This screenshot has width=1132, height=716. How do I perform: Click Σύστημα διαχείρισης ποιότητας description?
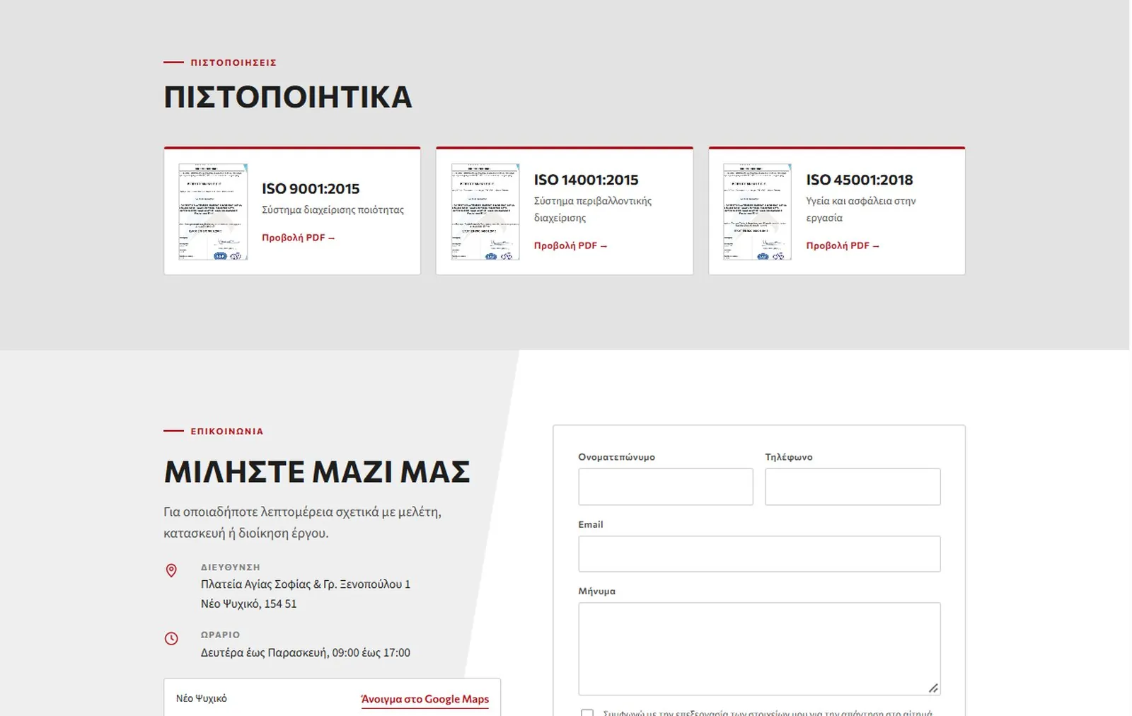coord(333,210)
